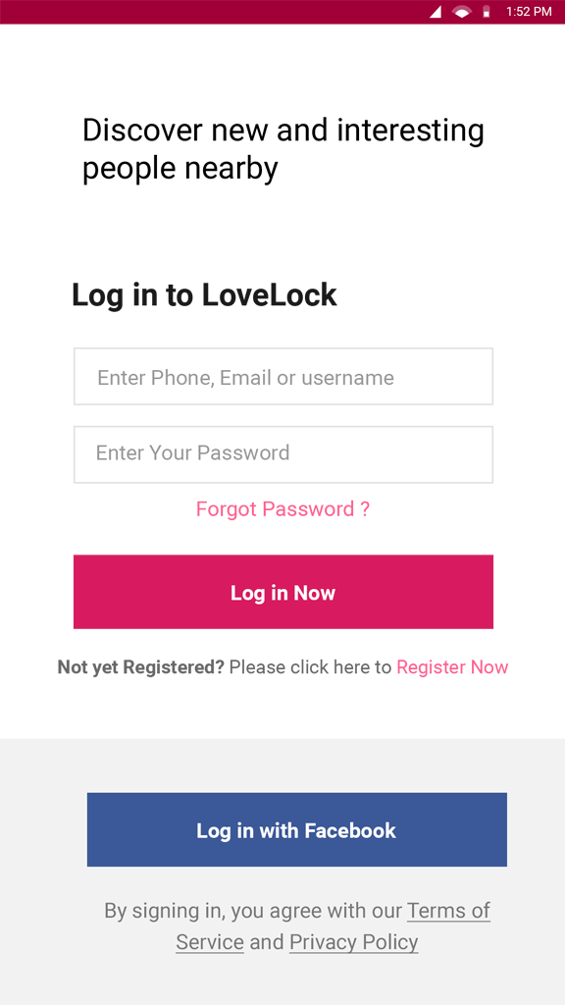This screenshot has width=565, height=1005.
Task: Focus the Phone, Email or username field
Action: coord(283,377)
